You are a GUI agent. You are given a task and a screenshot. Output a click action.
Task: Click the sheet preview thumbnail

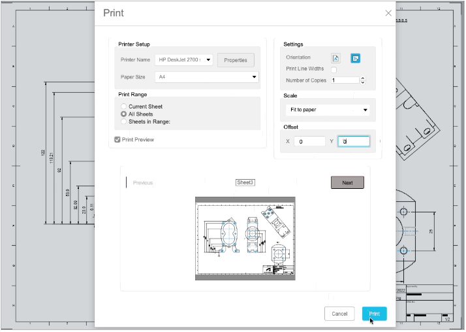coord(245,239)
